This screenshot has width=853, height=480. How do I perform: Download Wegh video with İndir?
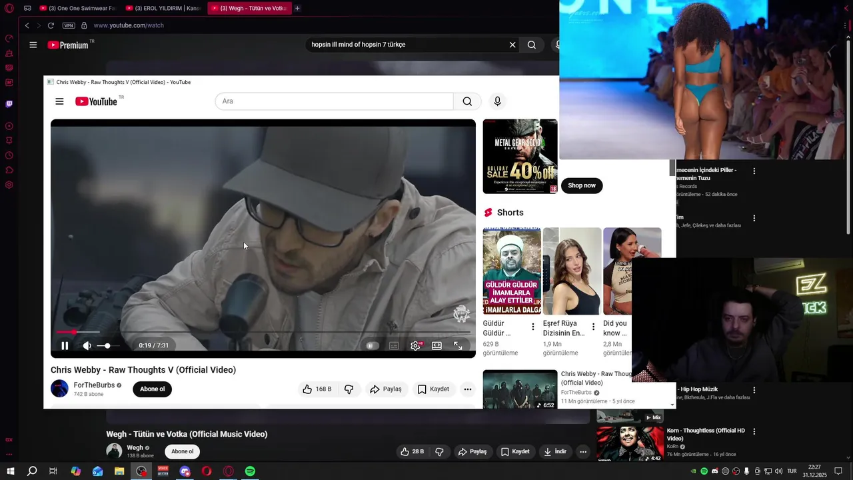pos(555,451)
